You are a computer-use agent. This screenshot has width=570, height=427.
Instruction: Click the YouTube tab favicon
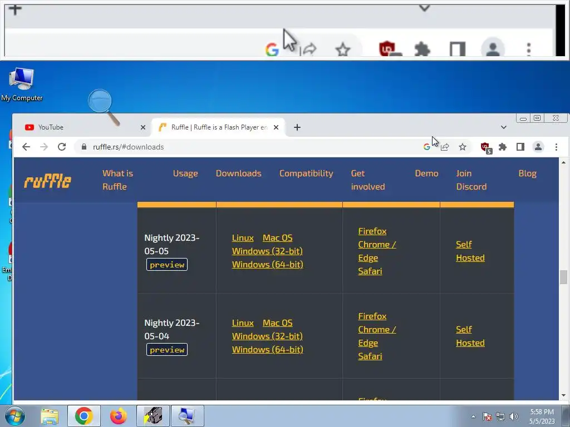pos(30,127)
